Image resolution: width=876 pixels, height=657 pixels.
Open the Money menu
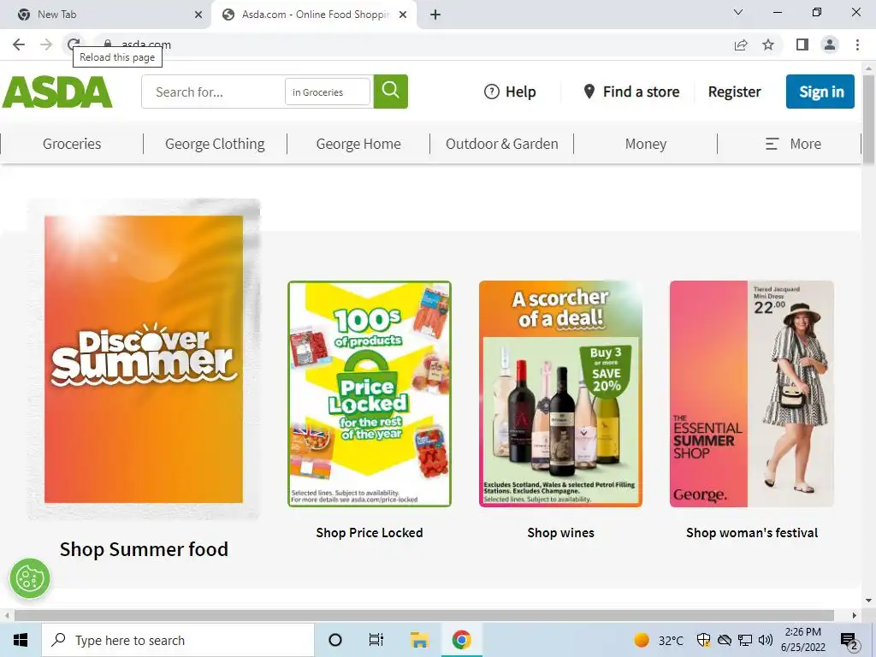click(x=646, y=144)
